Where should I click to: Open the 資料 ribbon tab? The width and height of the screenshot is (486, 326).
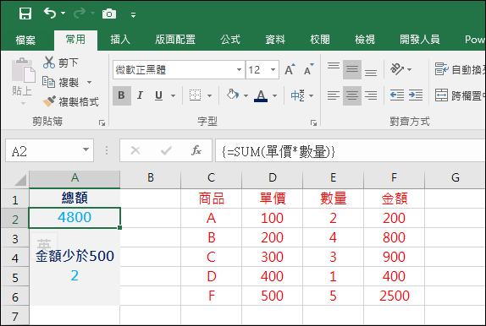[275, 40]
